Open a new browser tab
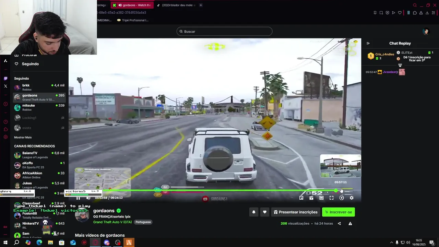Screen dimensions: 439x247 coord(201,5)
